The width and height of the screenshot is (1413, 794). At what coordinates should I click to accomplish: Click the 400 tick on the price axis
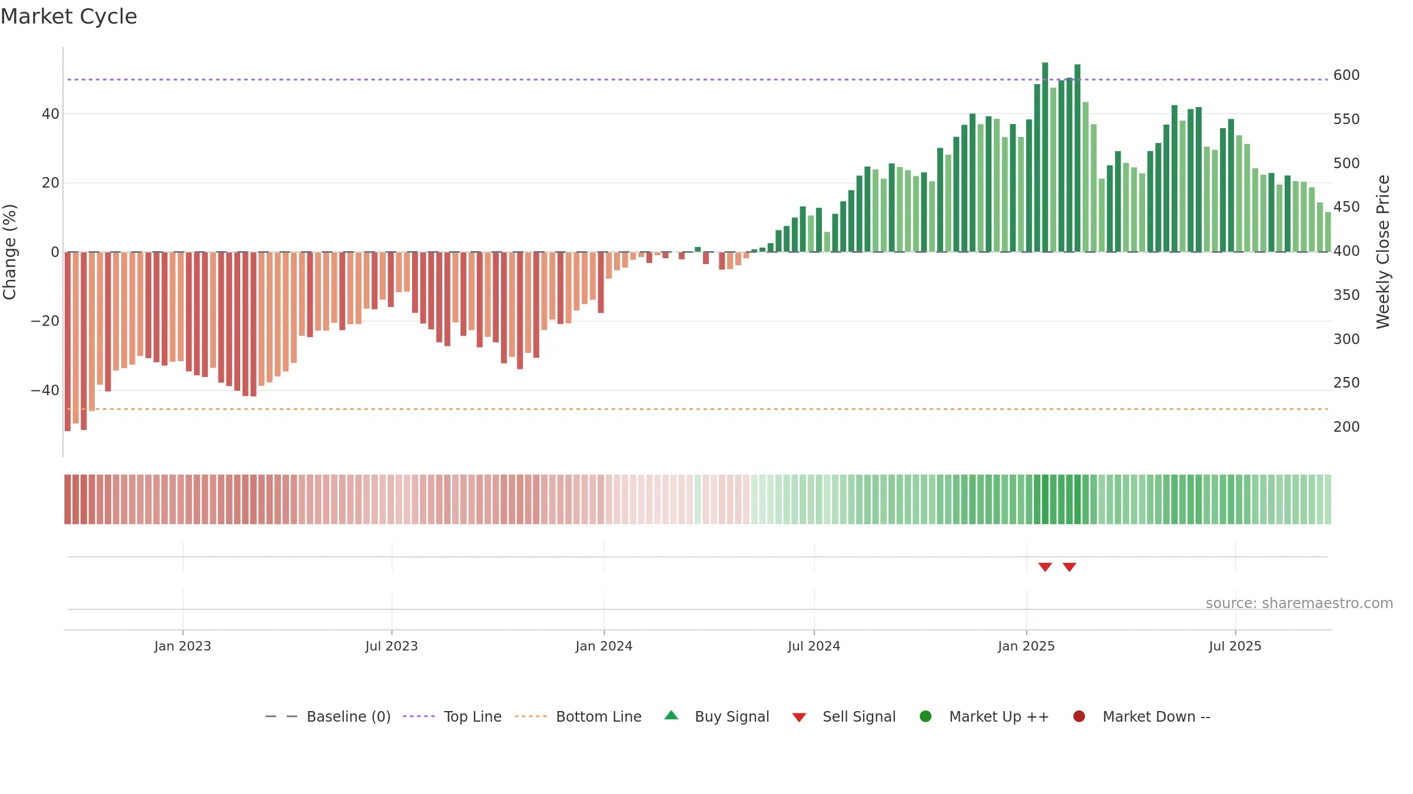pos(1346,251)
